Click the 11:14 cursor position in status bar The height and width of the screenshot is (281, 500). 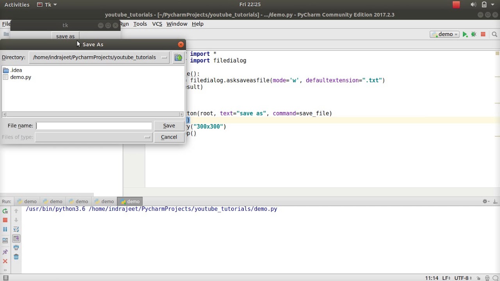(x=432, y=278)
